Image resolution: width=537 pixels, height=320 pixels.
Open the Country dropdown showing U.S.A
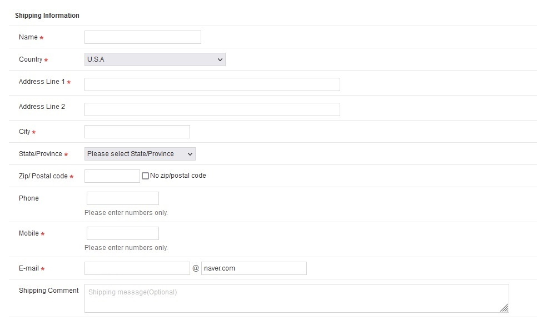(155, 59)
